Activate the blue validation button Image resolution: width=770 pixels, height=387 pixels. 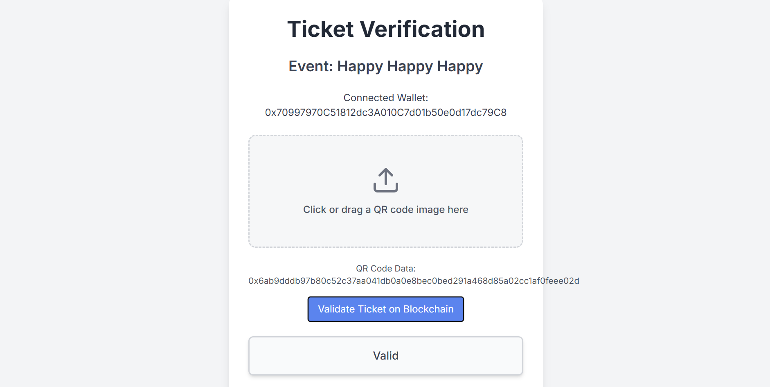385,309
